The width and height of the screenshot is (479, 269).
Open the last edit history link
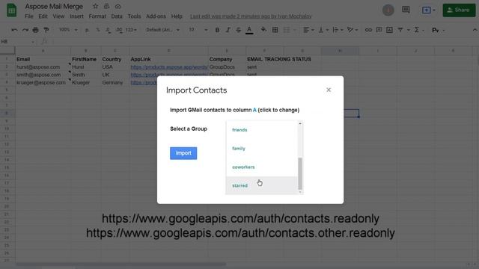pos(251,16)
